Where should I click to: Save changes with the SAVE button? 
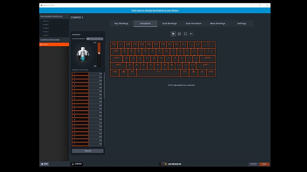click(264, 164)
